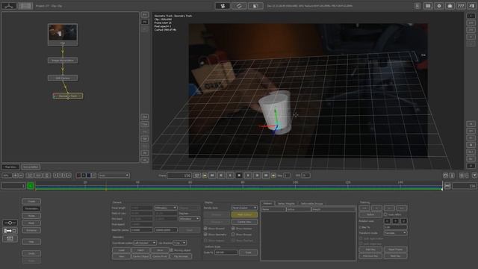The width and height of the screenshot is (478, 269).
Task: Click the exit icon at far top-right
Action: (471, 6)
